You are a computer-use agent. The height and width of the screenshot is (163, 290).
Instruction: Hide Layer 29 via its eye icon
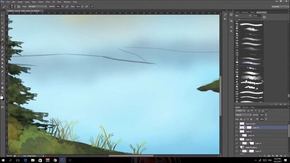tap(237, 131)
